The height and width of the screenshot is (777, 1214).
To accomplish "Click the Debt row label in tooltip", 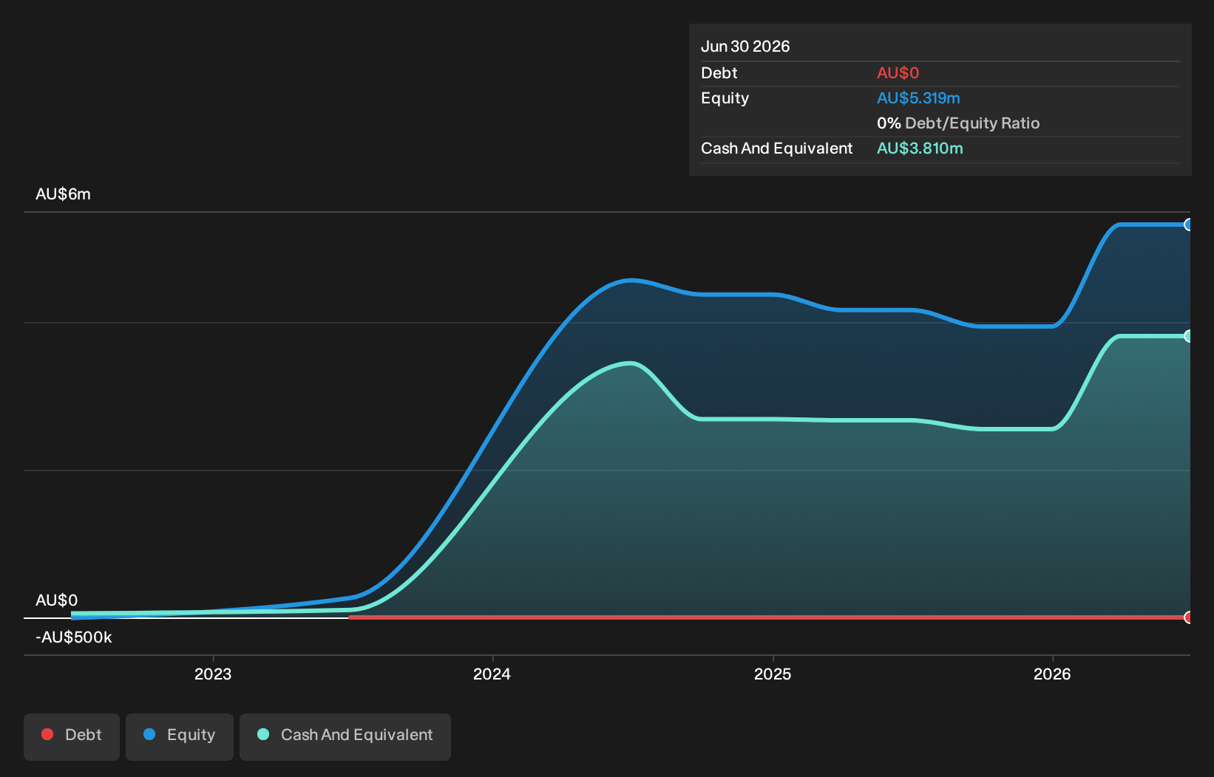I will pyautogui.click(x=719, y=73).
